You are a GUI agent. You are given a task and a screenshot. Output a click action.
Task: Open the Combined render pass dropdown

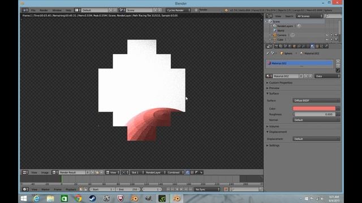175,173
